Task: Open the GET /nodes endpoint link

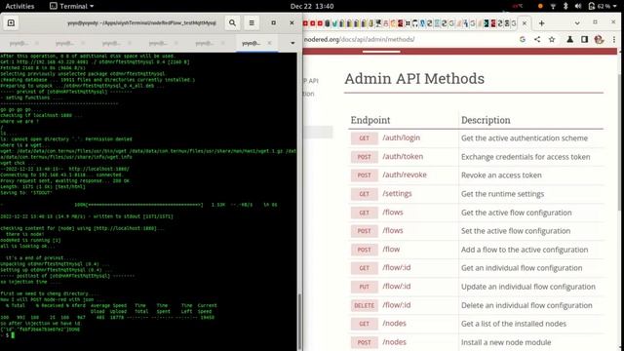Action: tap(394, 323)
